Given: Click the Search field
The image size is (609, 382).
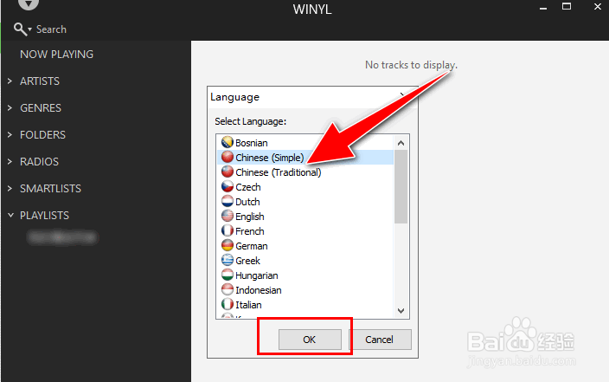Looking at the screenshot, I should point(51,29).
